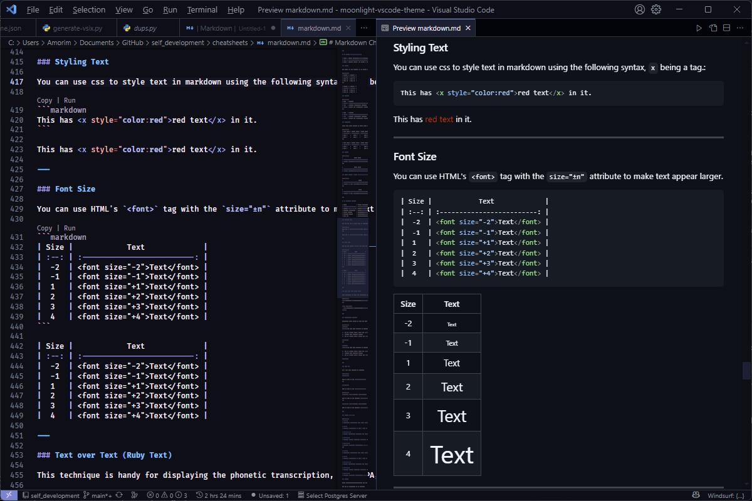Click '### Text over Text (Ruby Text)' line
Image resolution: width=752 pixels, height=501 pixels.
tap(104, 455)
